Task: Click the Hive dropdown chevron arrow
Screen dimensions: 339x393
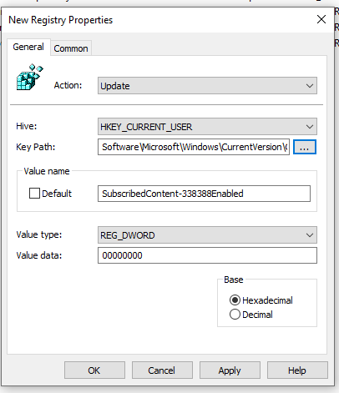Action: [310, 127]
